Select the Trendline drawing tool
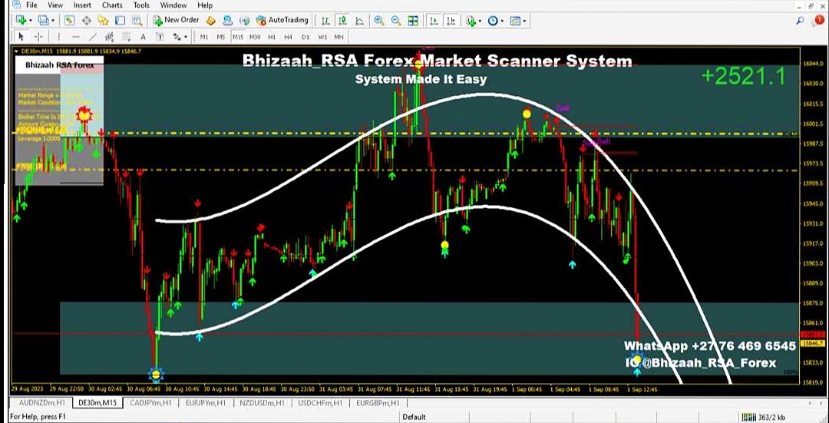 click(x=93, y=37)
